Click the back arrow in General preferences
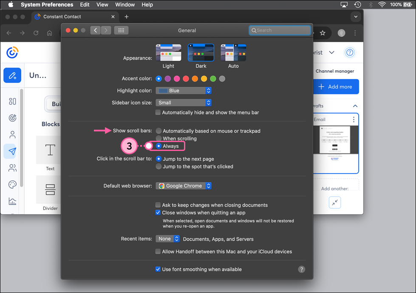The image size is (416, 293). point(95,30)
